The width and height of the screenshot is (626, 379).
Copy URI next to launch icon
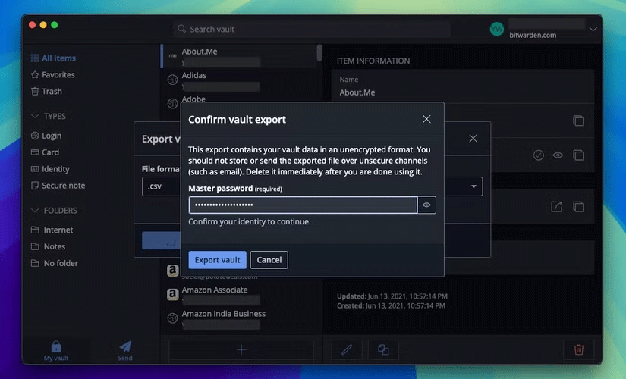click(578, 206)
